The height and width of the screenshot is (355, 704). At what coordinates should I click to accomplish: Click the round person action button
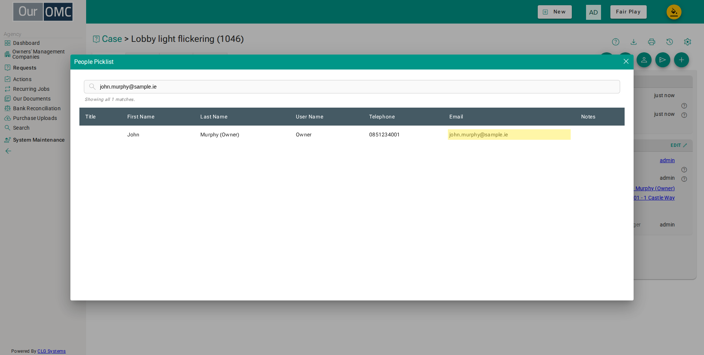(644, 60)
